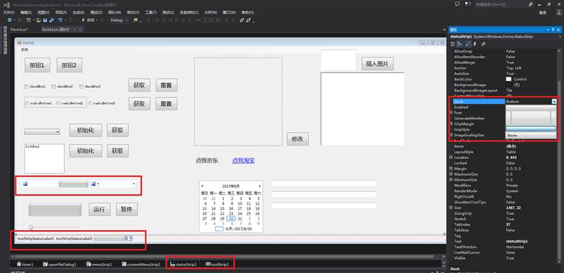Screen dimensions: 564x273
Task: Open the comboBox dropdown on the form
Action: (x=58, y=132)
